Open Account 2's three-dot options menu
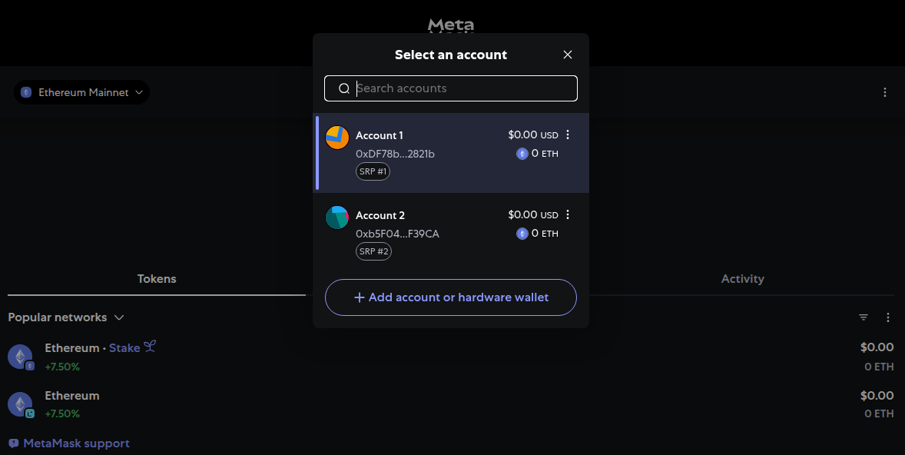 [x=567, y=214]
